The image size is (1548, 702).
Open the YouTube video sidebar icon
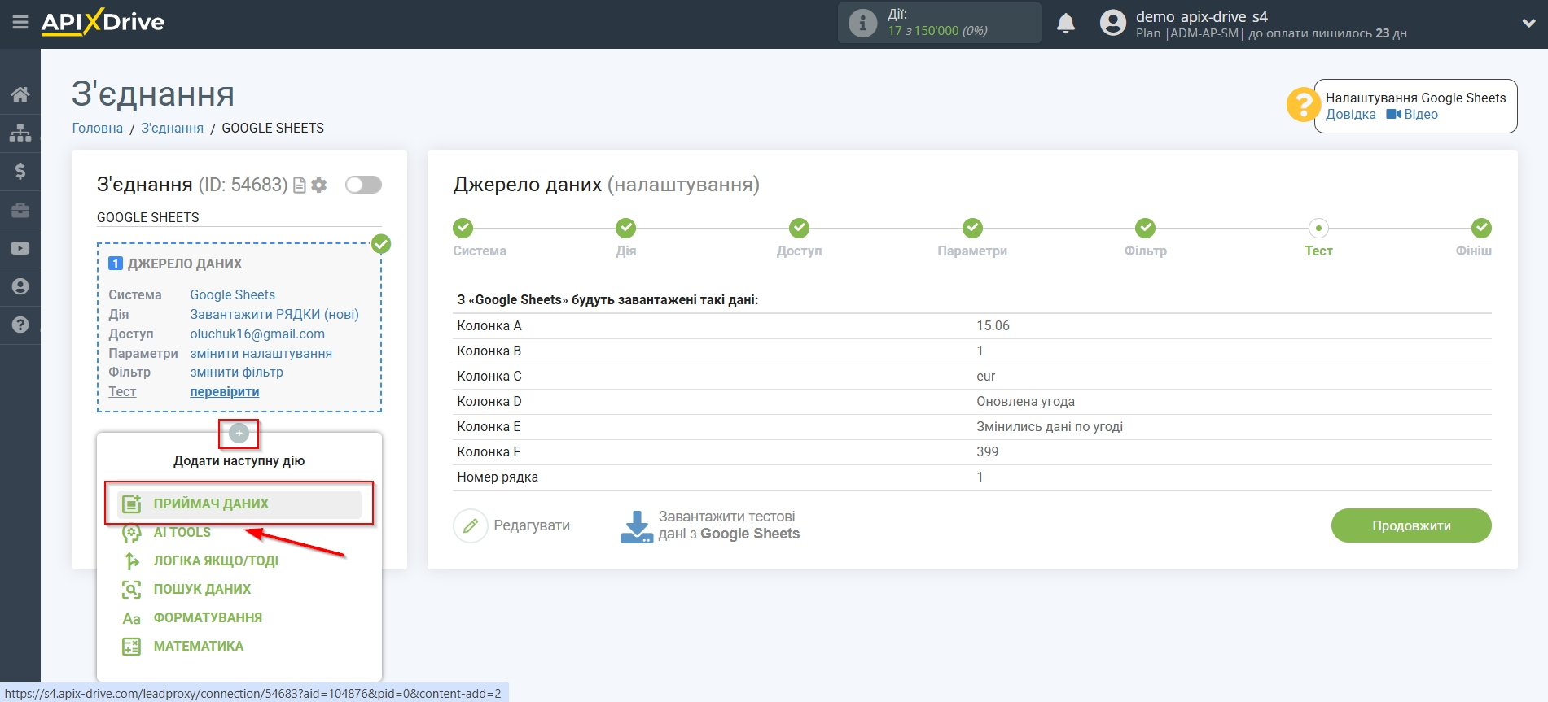20,248
